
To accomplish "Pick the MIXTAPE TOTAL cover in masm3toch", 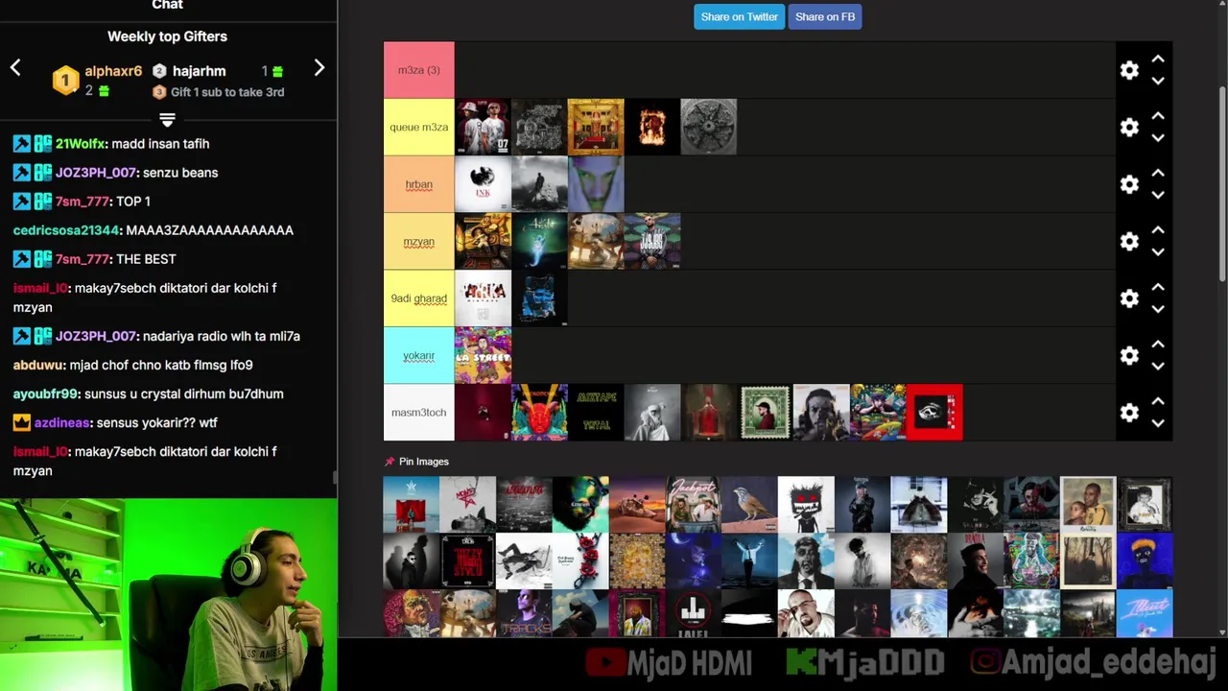I will coord(596,413).
